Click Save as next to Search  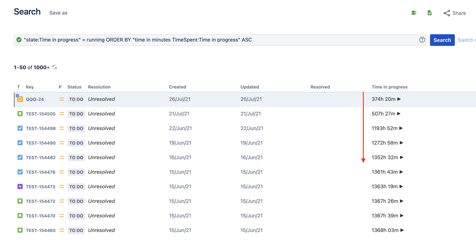[58, 13]
